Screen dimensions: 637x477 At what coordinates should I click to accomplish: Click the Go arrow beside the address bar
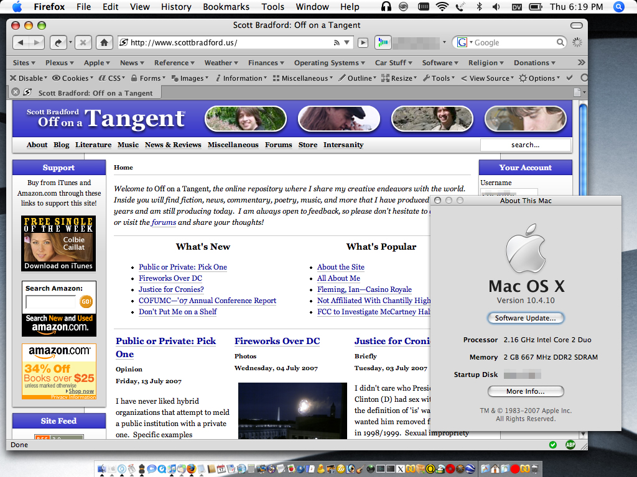tap(363, 43)
